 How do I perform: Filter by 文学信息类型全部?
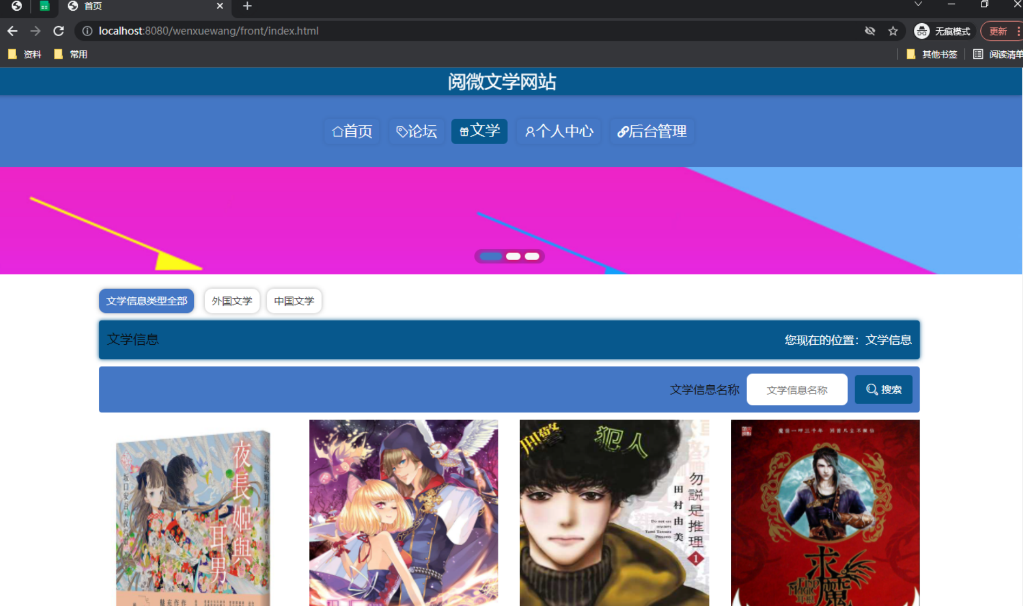tap(146, 301)
